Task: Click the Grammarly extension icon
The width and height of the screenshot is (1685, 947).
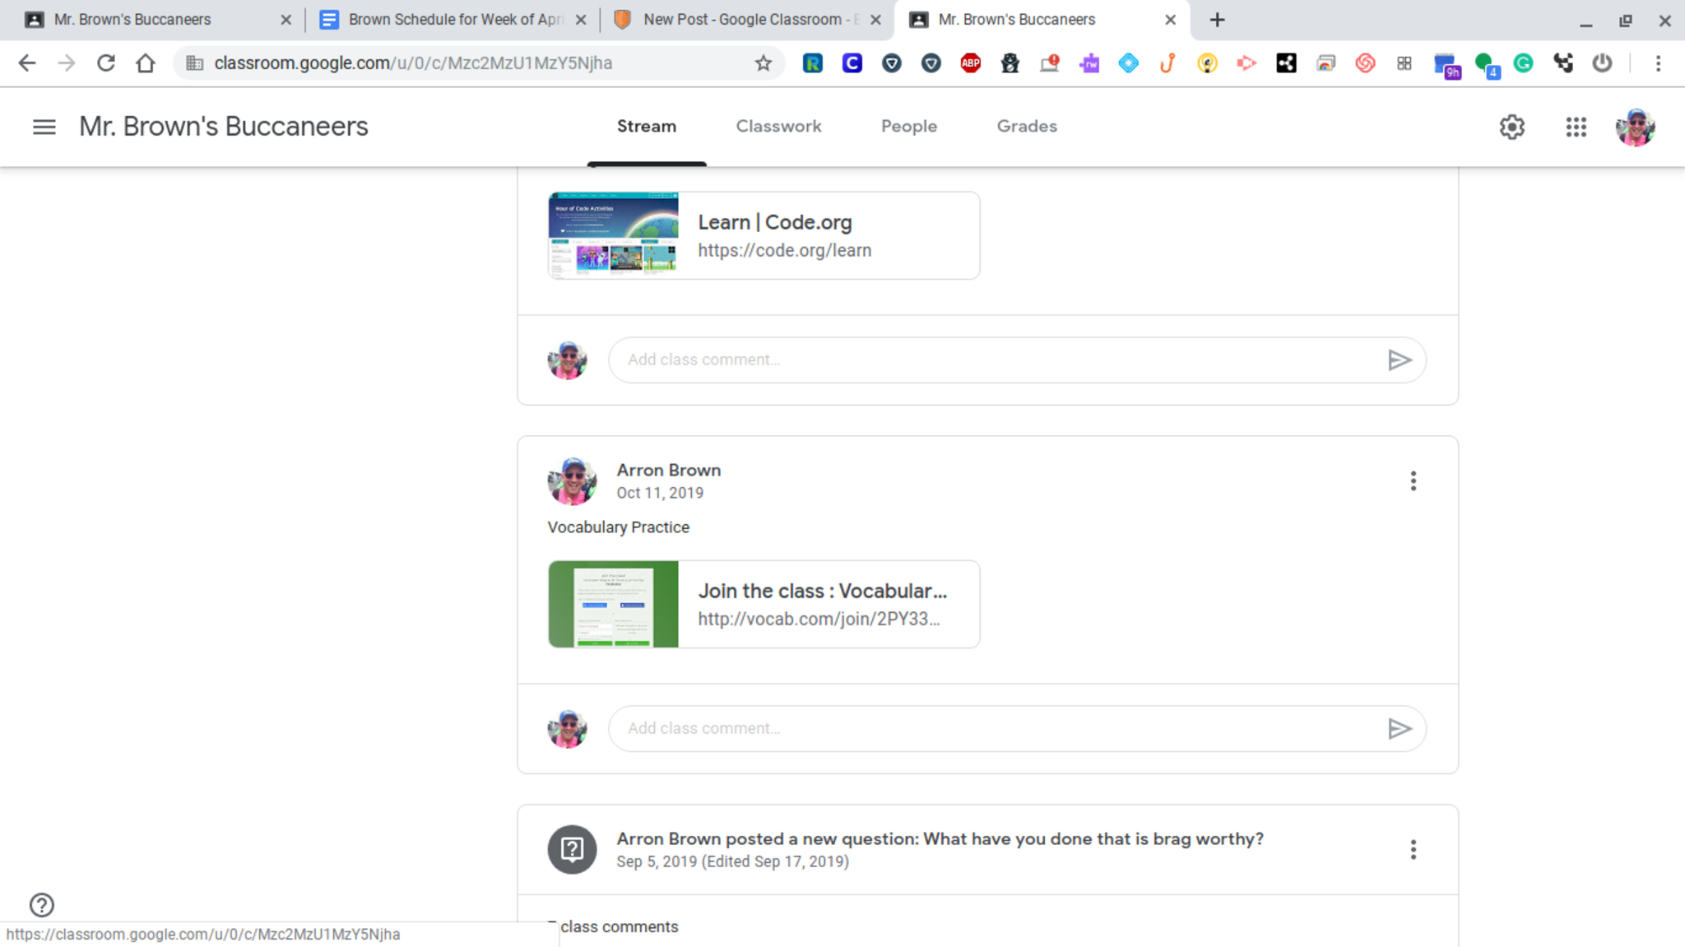Action: tap(1523, 63)
